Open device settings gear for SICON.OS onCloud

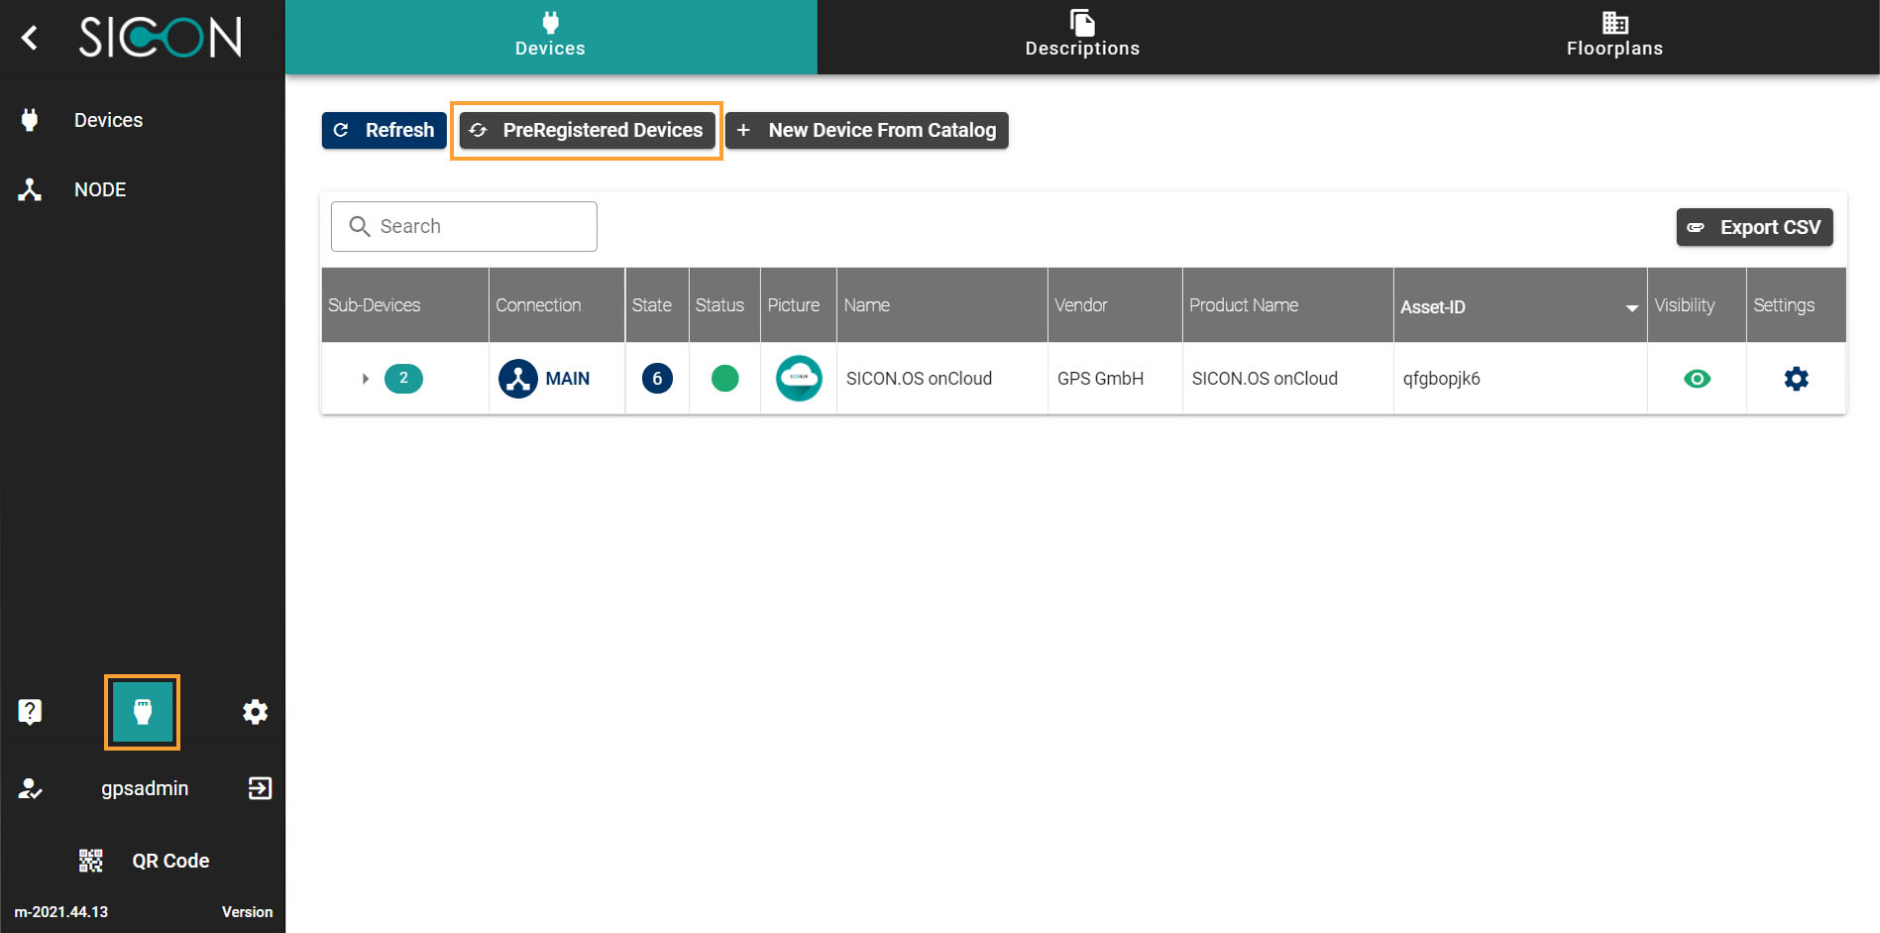(1796, 379)
